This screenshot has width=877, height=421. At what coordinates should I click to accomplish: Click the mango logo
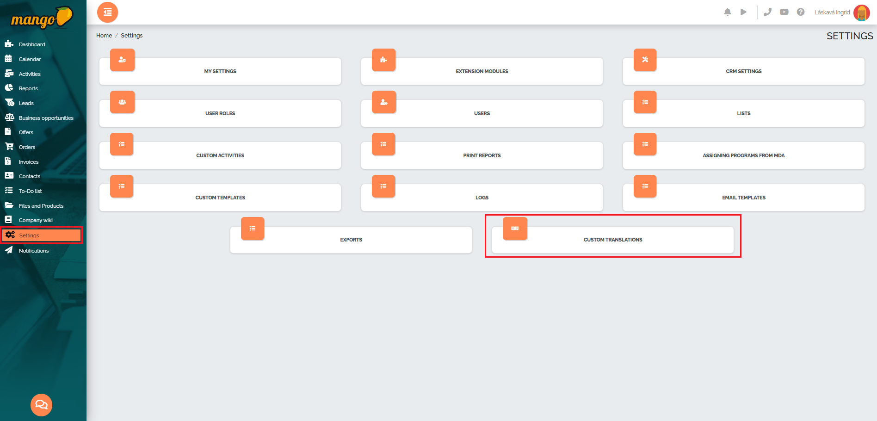(42, 18)
